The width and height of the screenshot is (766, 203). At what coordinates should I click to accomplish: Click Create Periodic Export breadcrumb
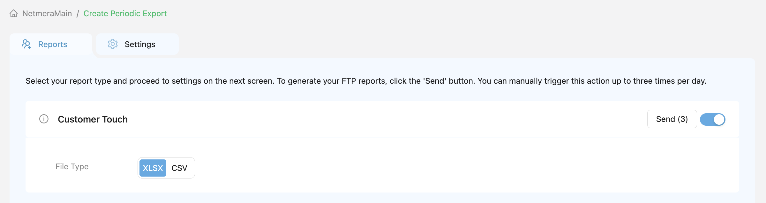[125, 13]
